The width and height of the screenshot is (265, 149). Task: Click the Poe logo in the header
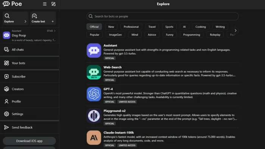(12, 4)
